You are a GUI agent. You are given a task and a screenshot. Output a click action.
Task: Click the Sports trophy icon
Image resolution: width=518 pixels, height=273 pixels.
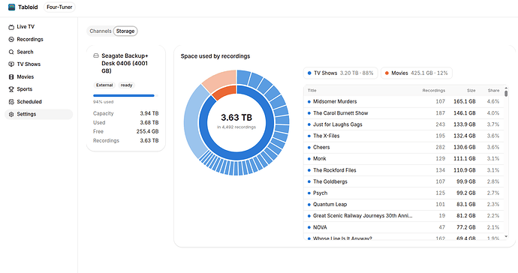(x=11, y=89)
